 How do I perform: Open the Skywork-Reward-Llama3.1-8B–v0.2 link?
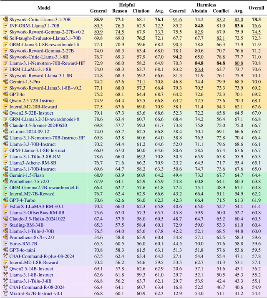click(x=45, y=88)
